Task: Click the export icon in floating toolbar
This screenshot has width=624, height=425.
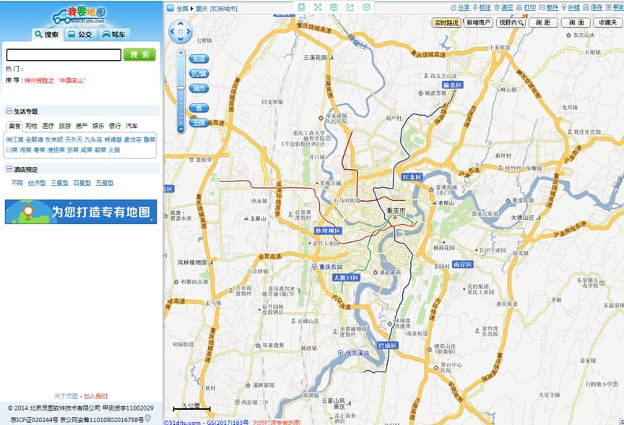Action: (350, 7)
